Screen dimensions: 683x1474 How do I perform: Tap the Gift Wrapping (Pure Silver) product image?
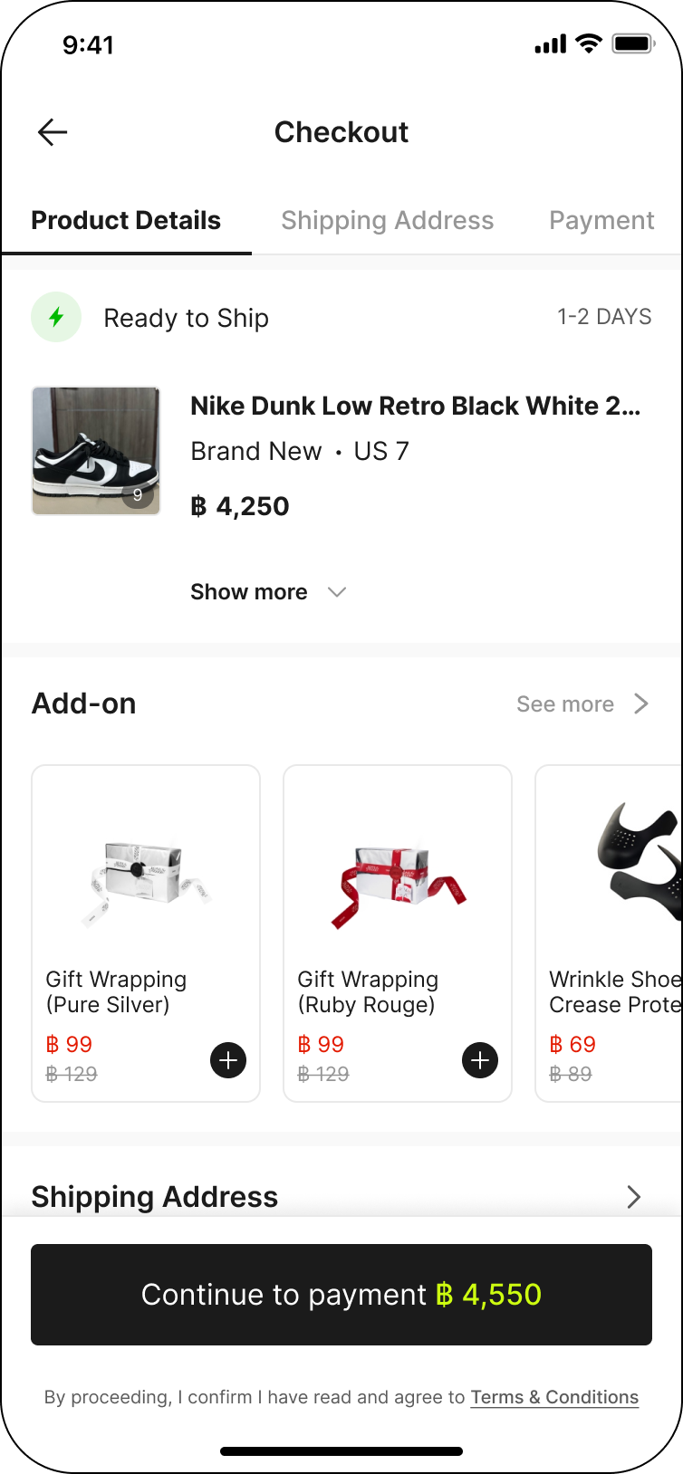tap(146, 883)
